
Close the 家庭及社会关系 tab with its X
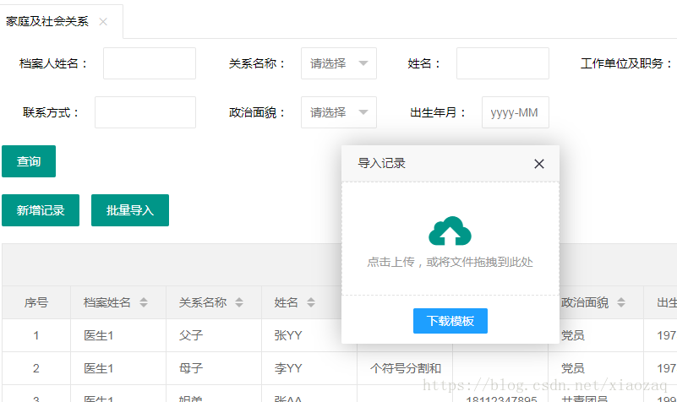[103, 22]
